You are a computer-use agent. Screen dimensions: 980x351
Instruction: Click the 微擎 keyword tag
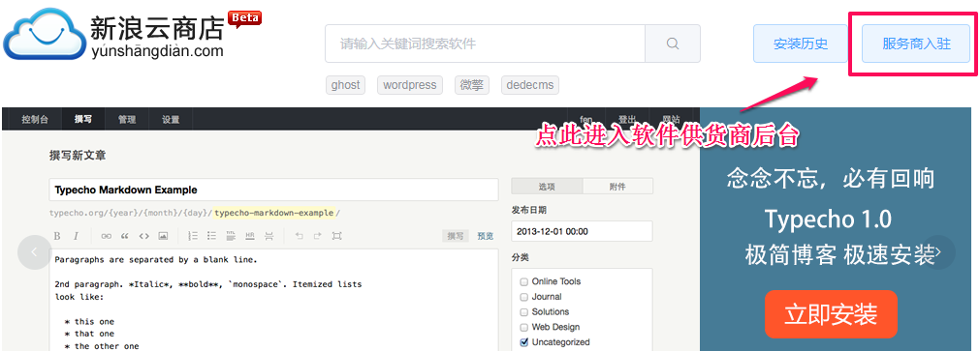[x=472, y=85]
